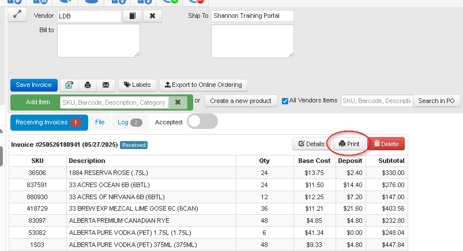The height and width of the screenshot is (251, 463).
Task: Focus the Search in PO text field
Action: pos(377,101)
